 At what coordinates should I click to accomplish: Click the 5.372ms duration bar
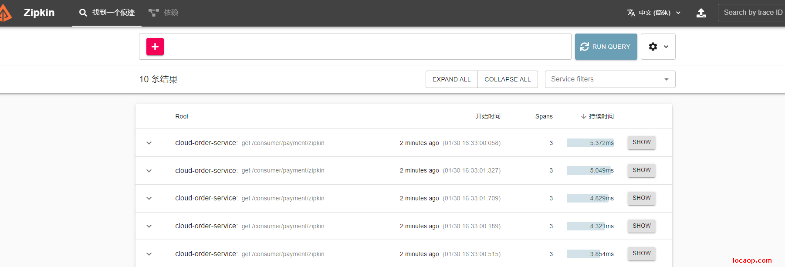click(x=590, y=143)
